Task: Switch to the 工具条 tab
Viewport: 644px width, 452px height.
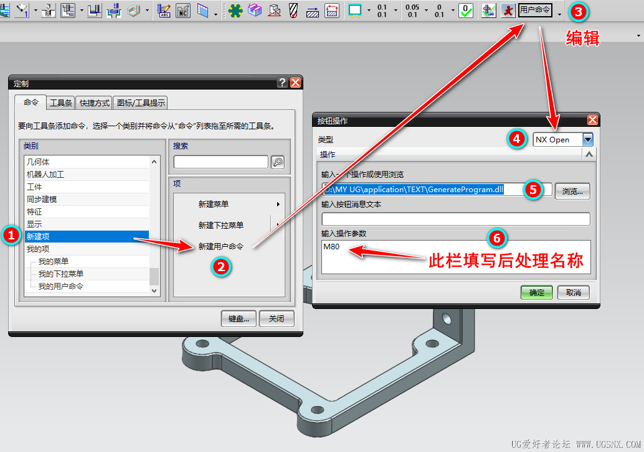Action: point(61,103)
